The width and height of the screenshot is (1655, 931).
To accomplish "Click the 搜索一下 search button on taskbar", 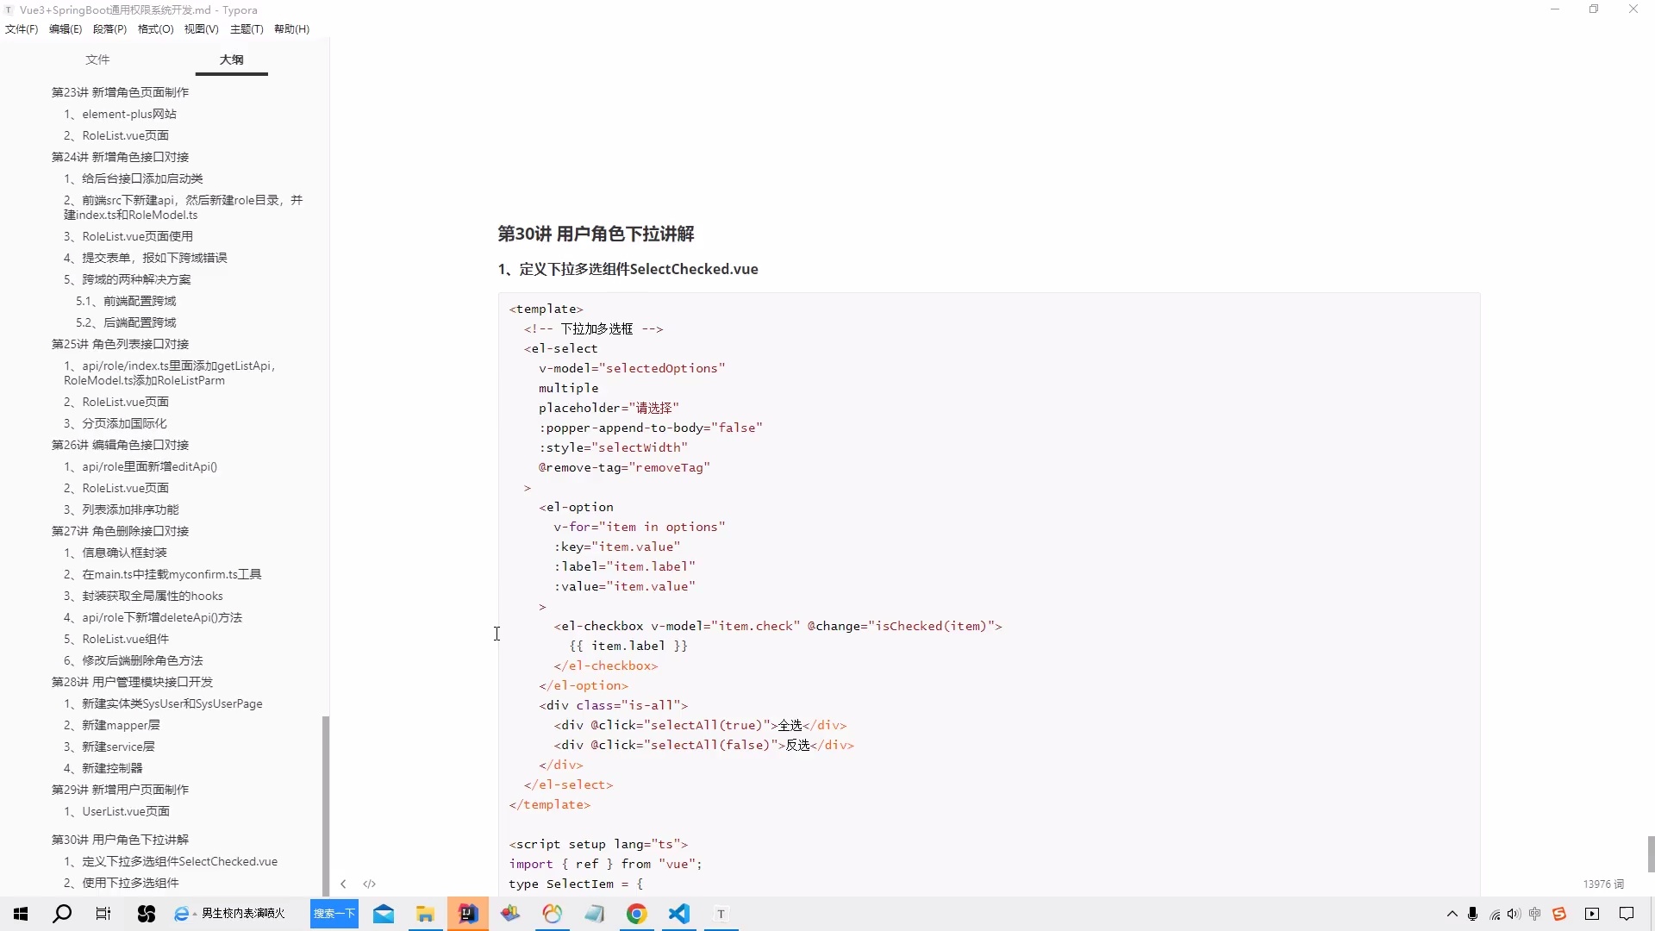I will (334, 914).
